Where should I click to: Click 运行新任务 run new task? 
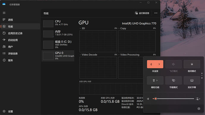[142, 13]
